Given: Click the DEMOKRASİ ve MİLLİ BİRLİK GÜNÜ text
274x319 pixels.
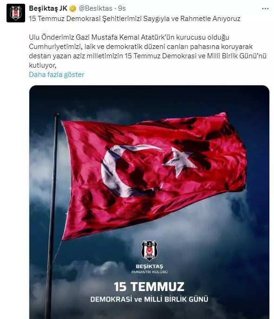Looking at the screenshot, I should click(x=149, y=299).
